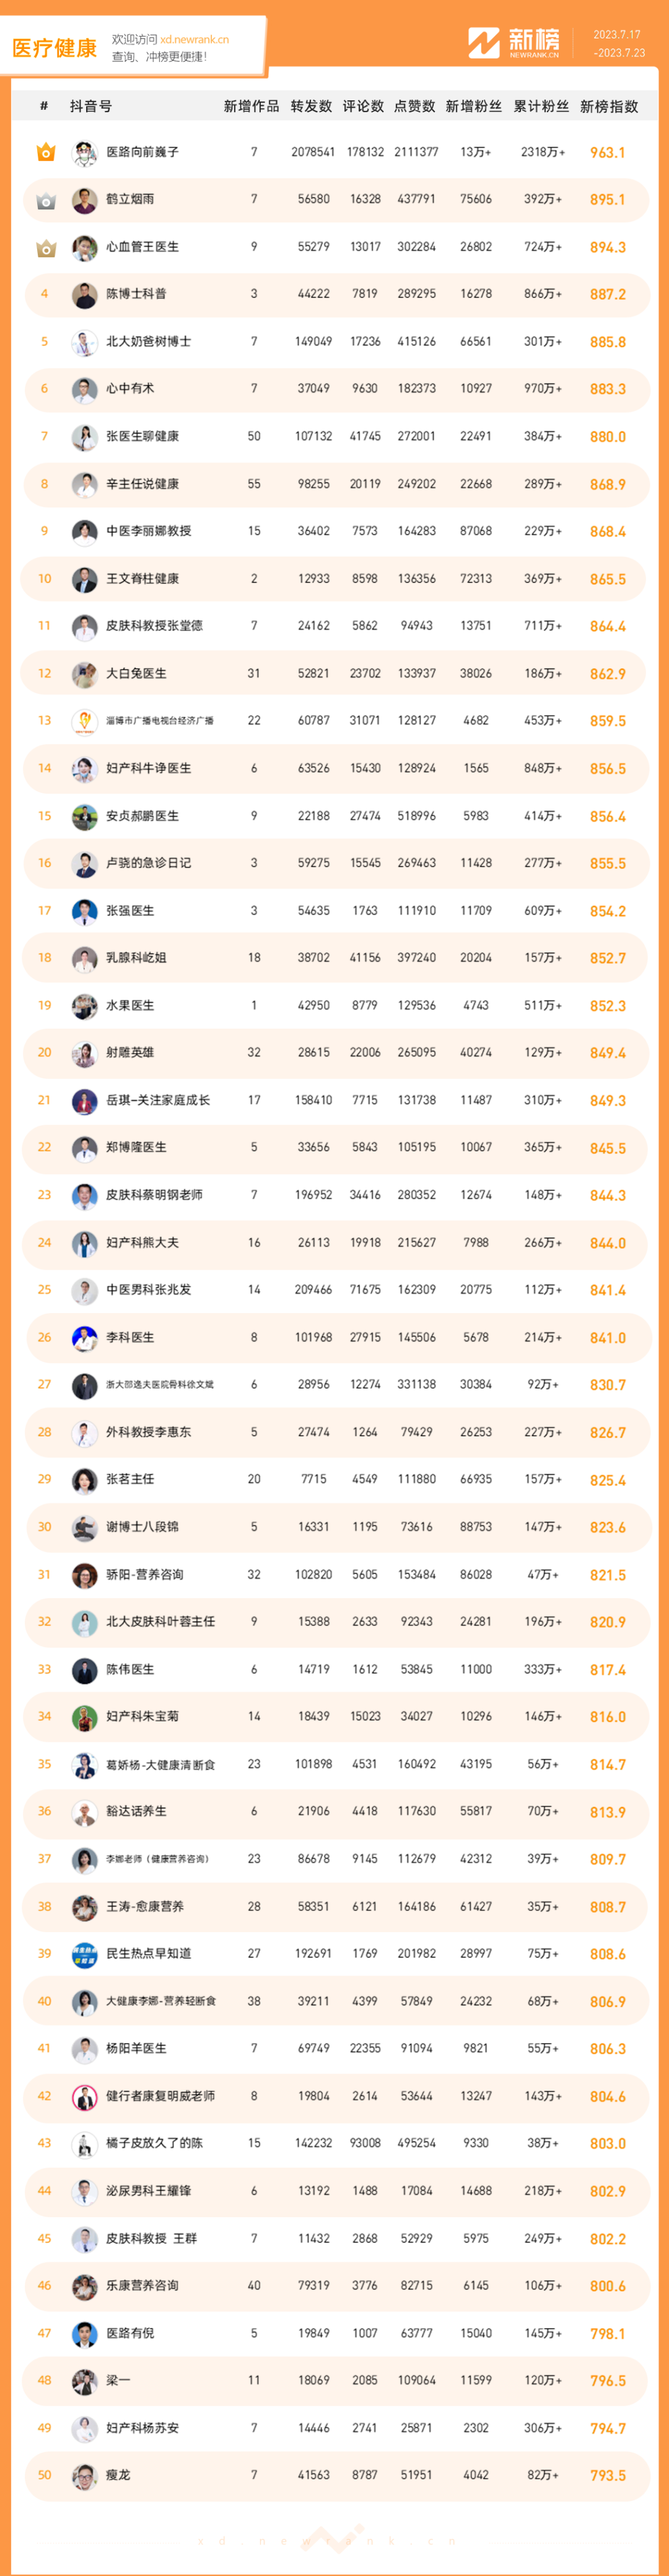
Task: Click index score 963.1
Action: [608, 153]
